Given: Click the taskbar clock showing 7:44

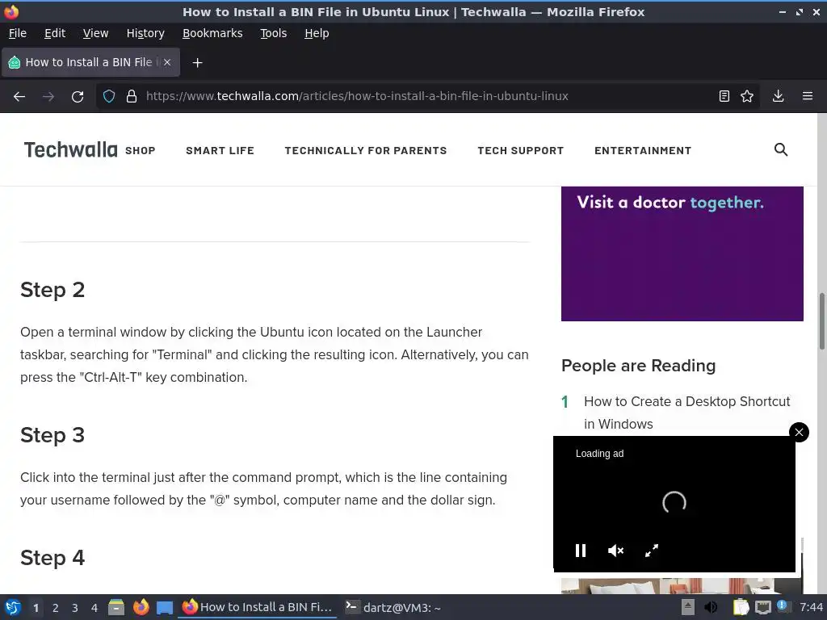Looking at the screenshot, I should (x=811, y=607).
